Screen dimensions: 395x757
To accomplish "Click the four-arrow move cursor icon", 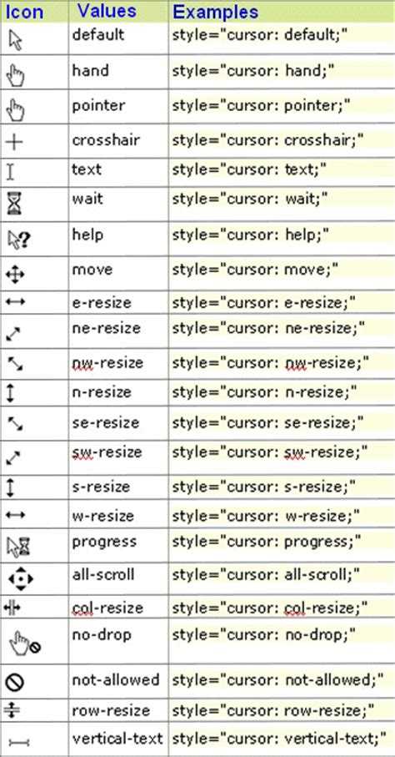I will 15,275.
